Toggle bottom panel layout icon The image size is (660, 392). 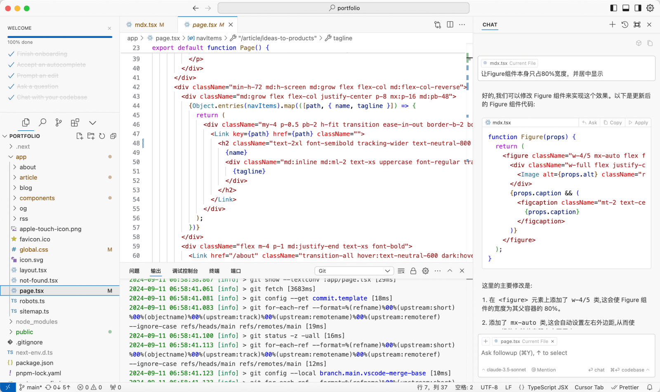click(x=626, y=8)
